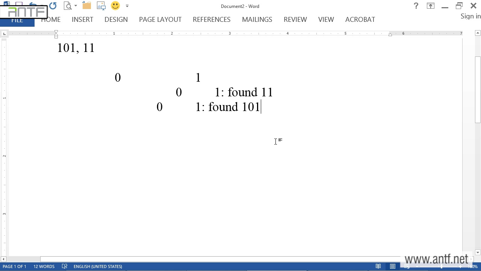Open Print Preview from Quick Access toolbar
The width and height of the screenshot is (481, 271).
[x=68, y=6]
